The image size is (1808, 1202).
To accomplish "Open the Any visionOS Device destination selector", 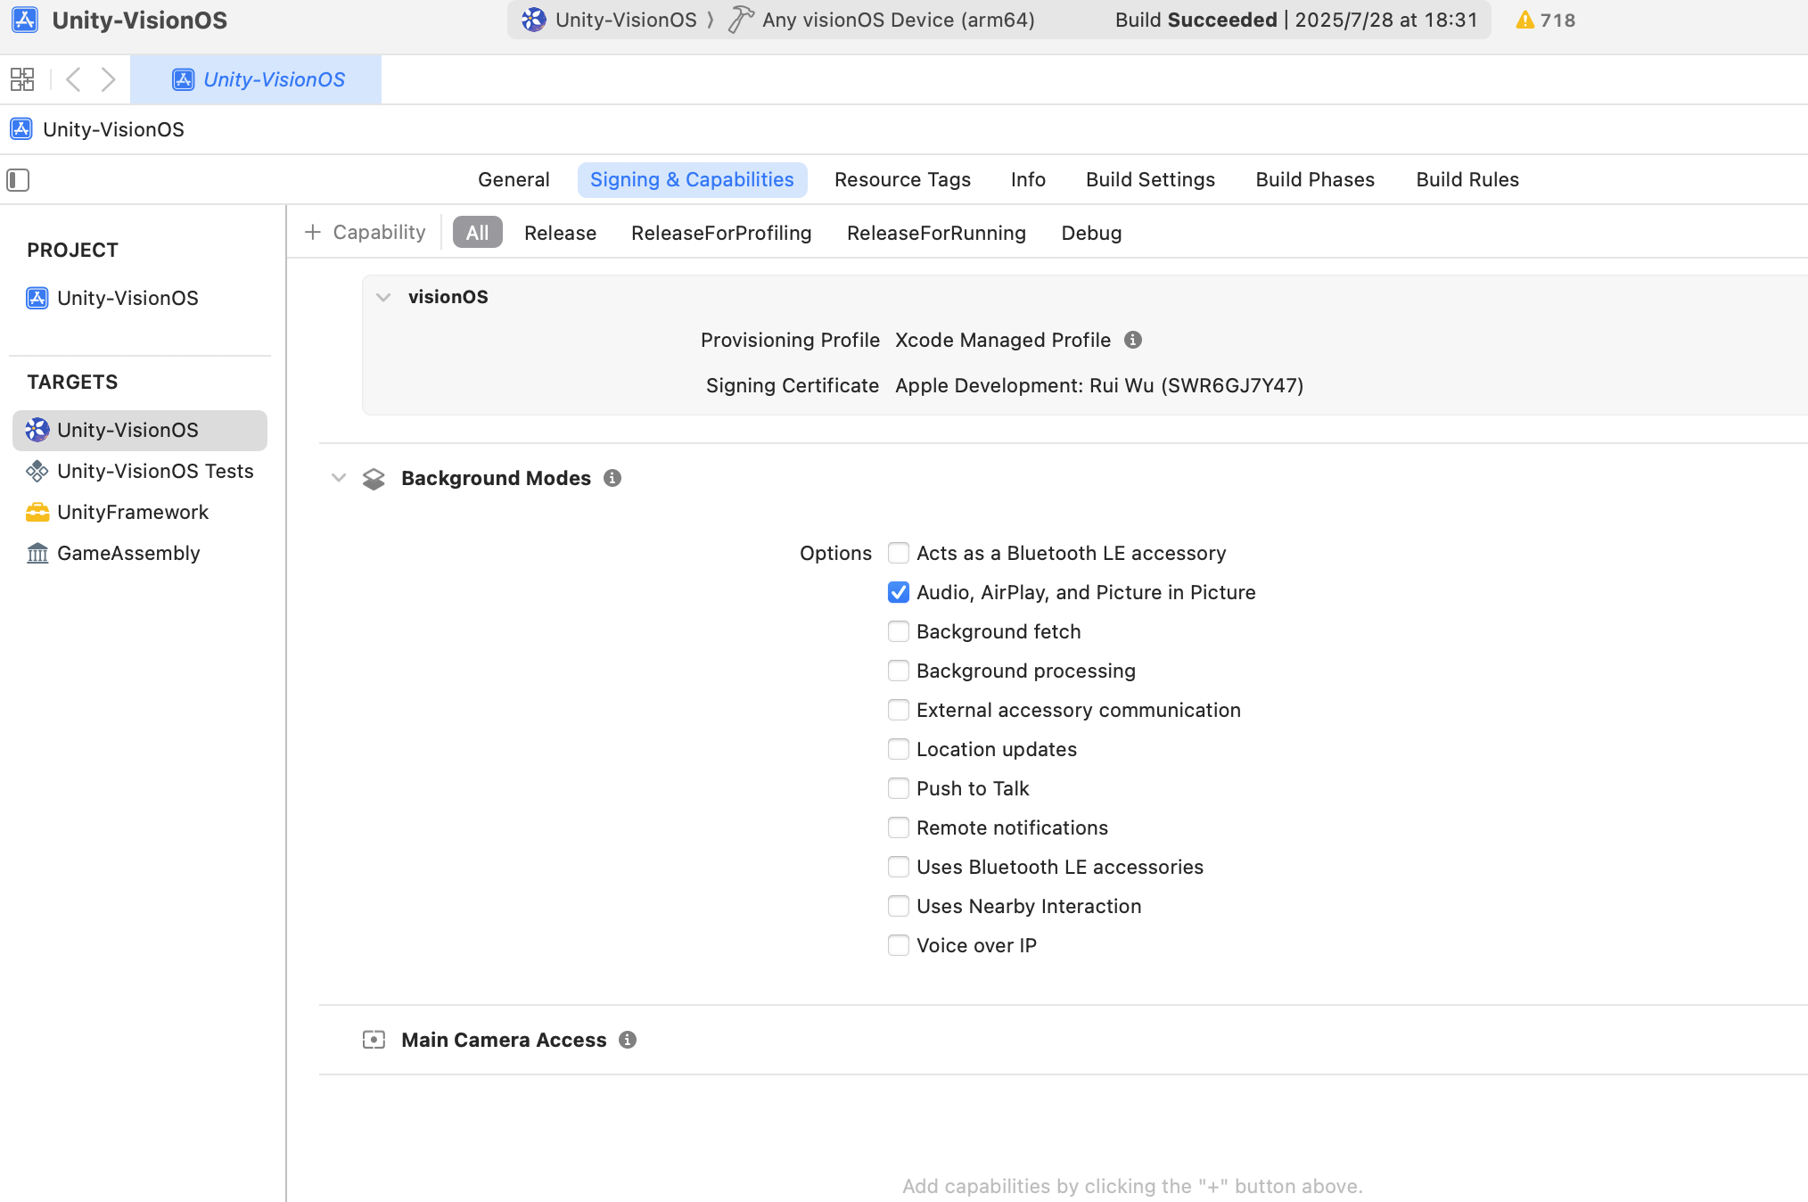I will point(883,20).
